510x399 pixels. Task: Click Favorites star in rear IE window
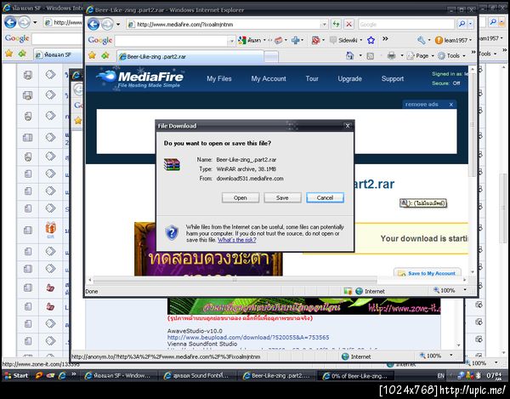coord(9,54)
